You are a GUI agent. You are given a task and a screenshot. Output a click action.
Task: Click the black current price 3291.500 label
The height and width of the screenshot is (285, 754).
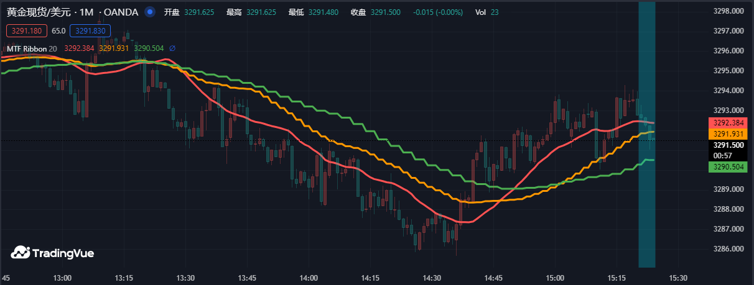tap(730, 145)
